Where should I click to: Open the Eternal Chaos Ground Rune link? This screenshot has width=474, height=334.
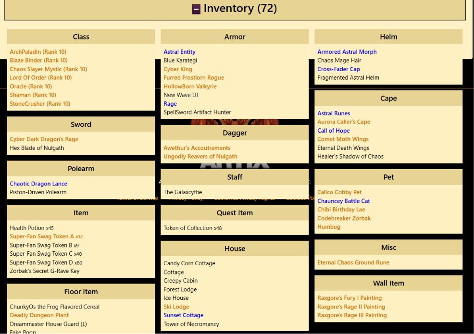pyautogui.click(x=353, y=263)
